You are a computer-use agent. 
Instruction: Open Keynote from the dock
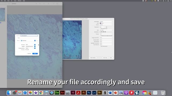[x=46, y=93]
